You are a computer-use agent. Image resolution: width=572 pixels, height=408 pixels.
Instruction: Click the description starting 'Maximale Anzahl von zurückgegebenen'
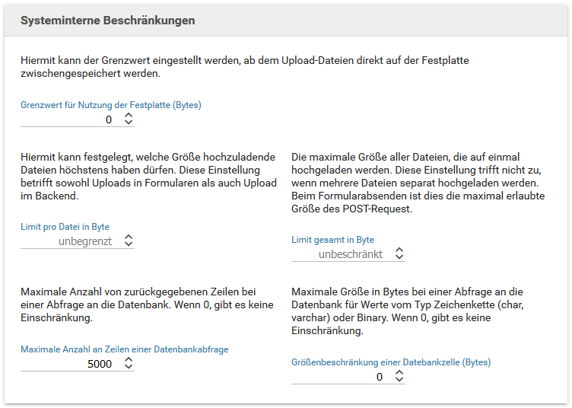147,304
